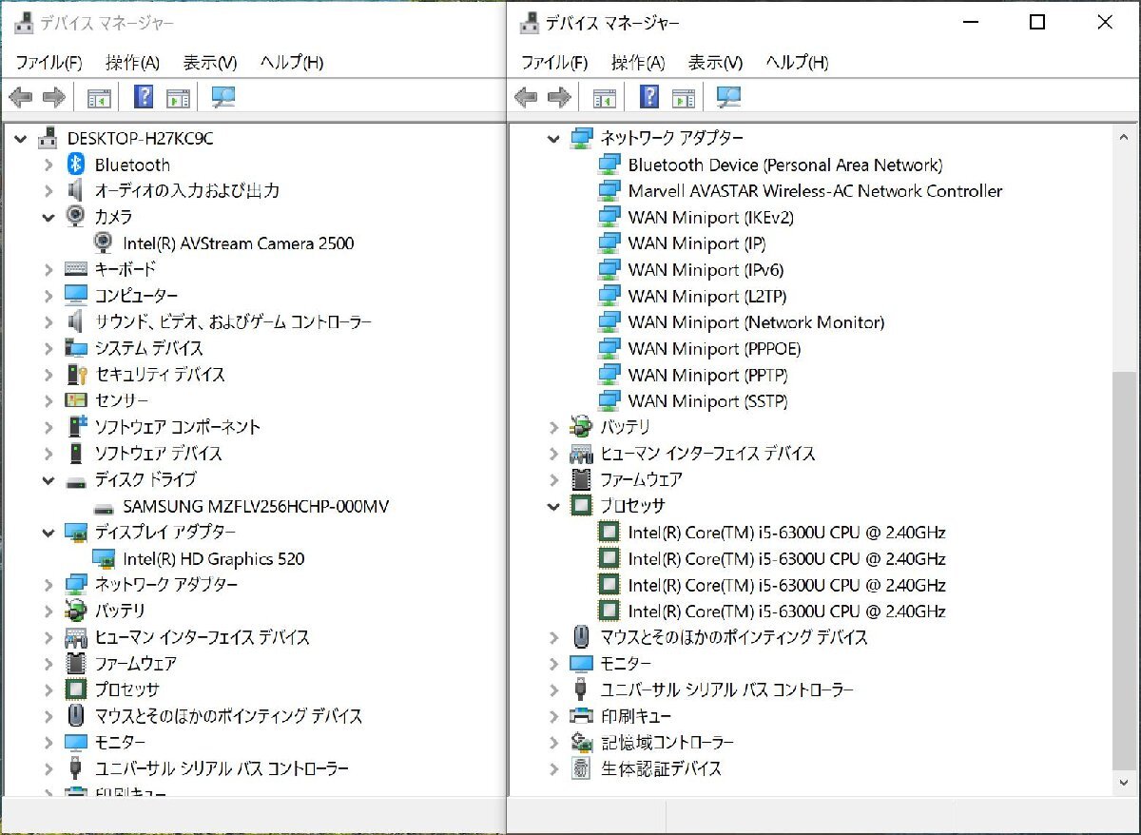Click the fingerprint icon beside 生体認証デバイス
Screen dimensions: 1141x835
pos(581,768)
